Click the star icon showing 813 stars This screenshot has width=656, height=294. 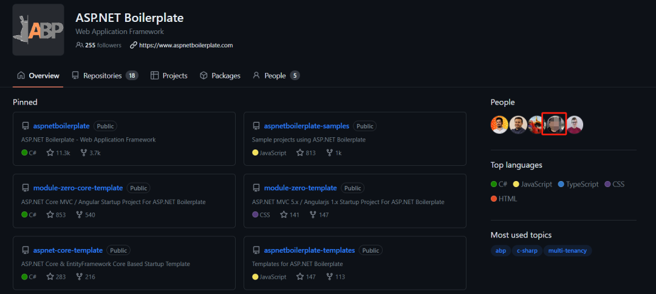click(x=300, y=152)
